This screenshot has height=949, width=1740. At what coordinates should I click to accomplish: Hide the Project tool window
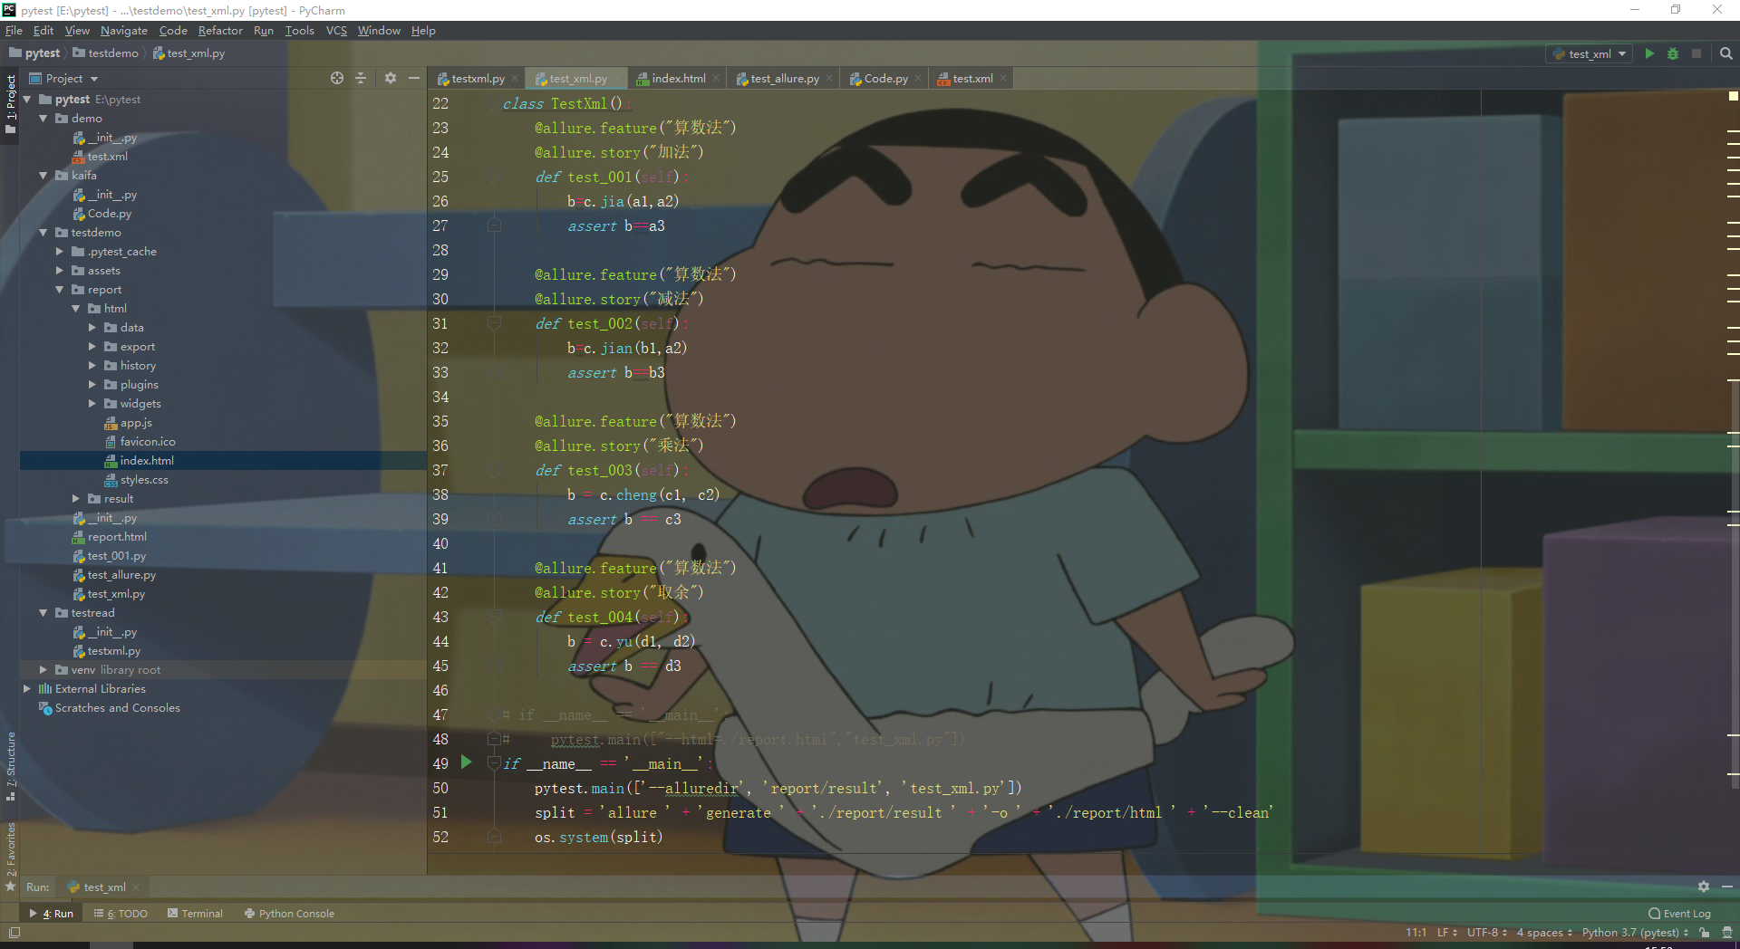pos(414,78)
